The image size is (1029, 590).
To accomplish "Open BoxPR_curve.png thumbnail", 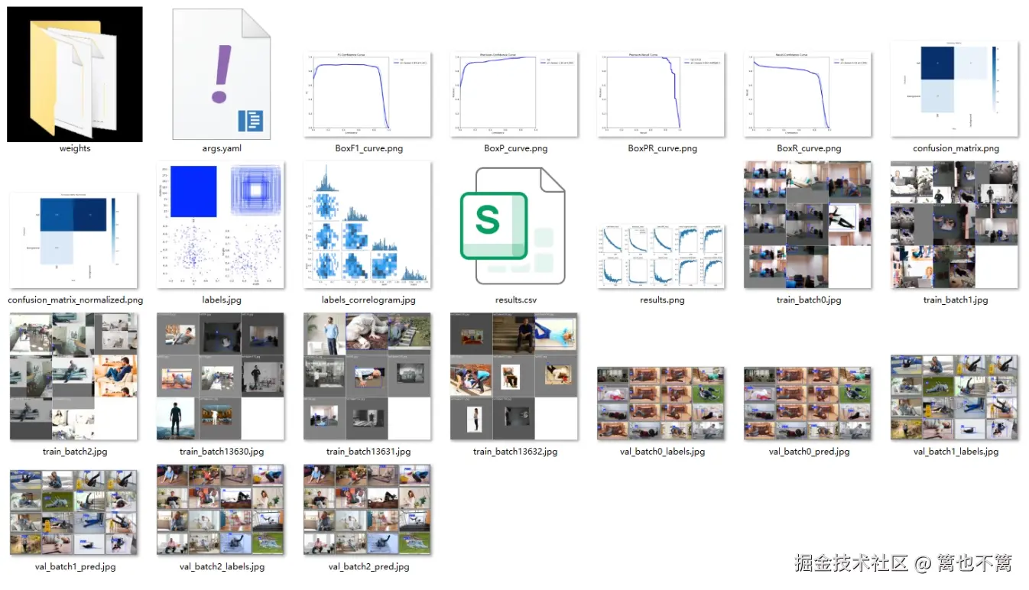I will click(661, 94).
